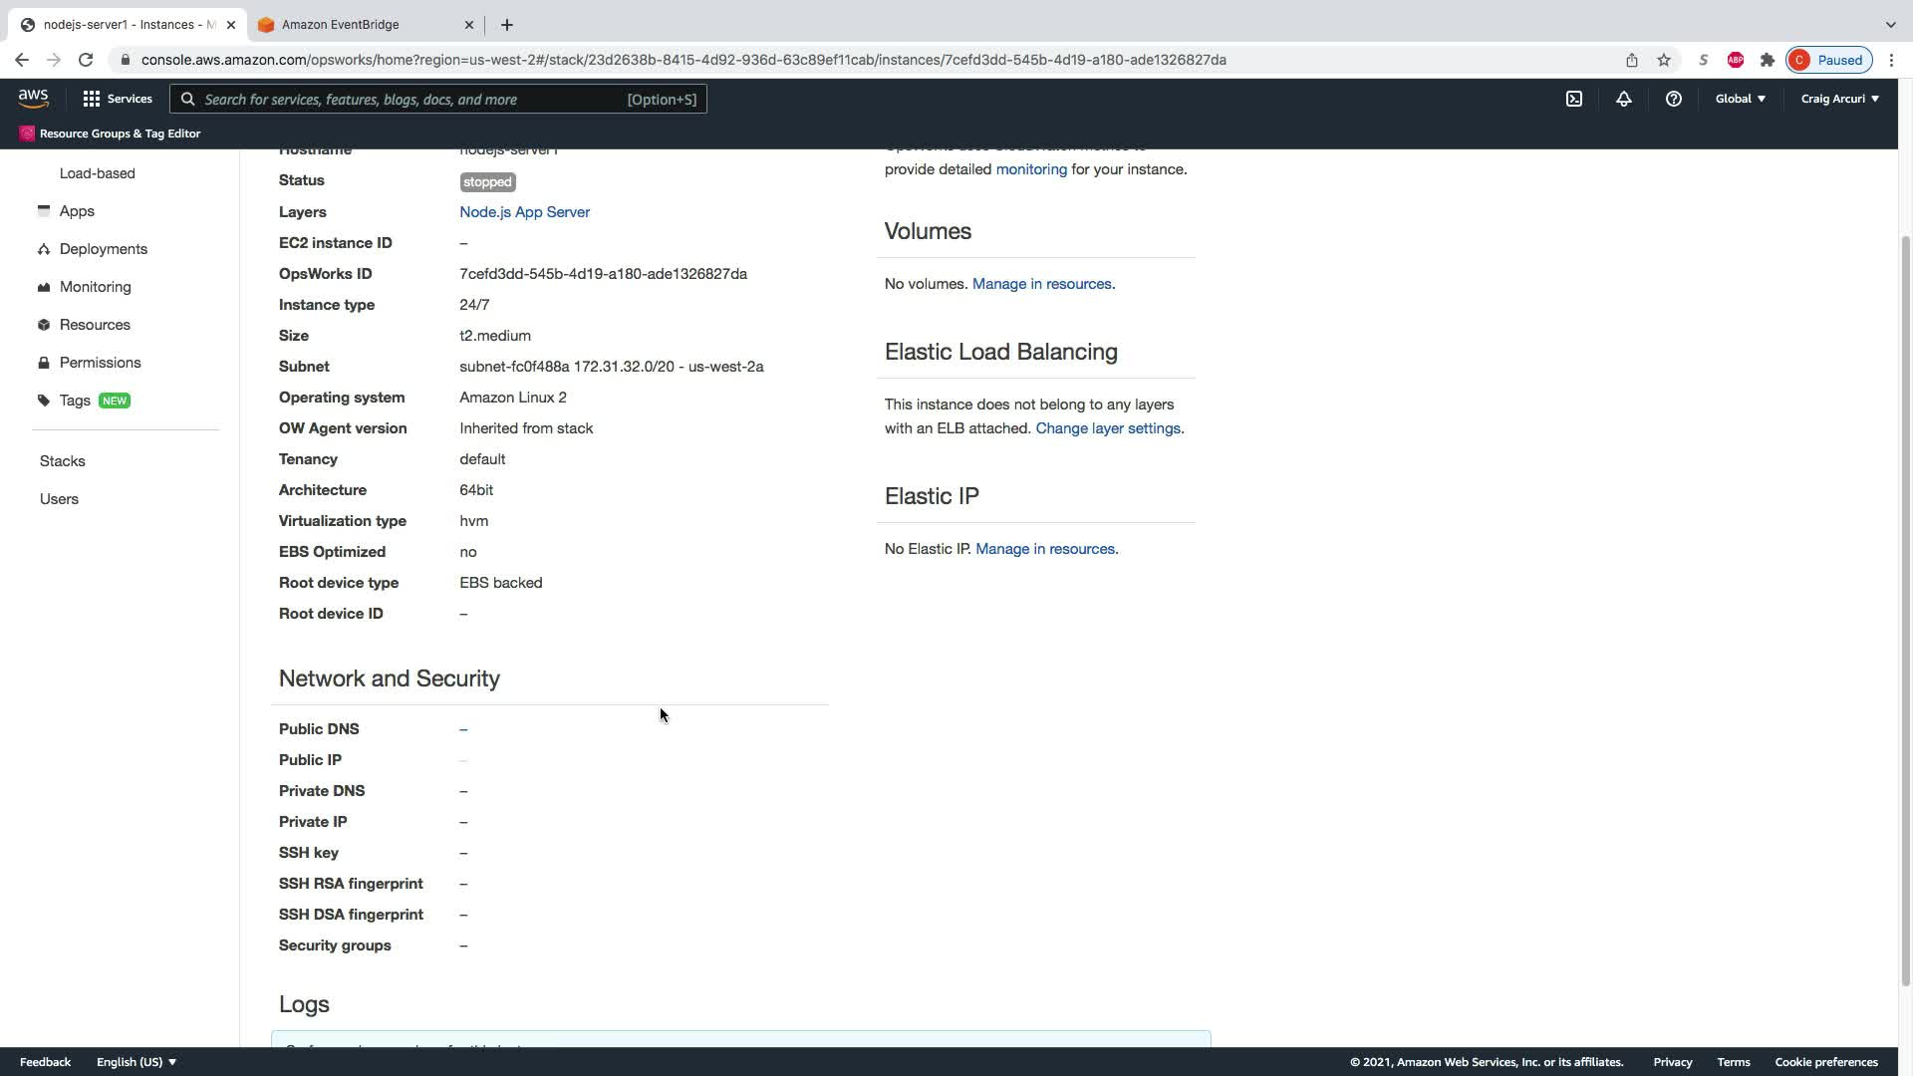Select Monitoring in left navigation

tap(95, 287)
